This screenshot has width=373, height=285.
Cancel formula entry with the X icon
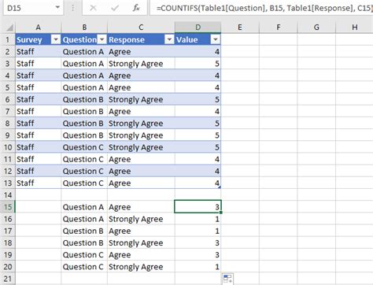coord(93,8)
